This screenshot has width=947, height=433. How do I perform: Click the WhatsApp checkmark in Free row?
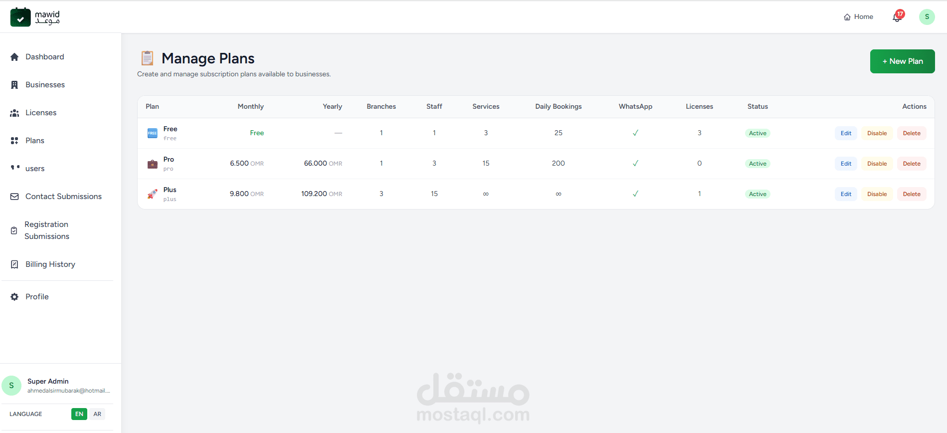(x=635, y=133)
